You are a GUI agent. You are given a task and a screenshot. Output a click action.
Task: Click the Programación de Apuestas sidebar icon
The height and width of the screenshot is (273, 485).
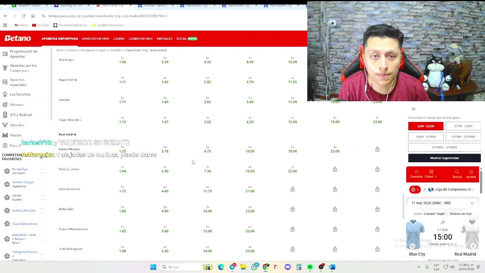point(5,53)
